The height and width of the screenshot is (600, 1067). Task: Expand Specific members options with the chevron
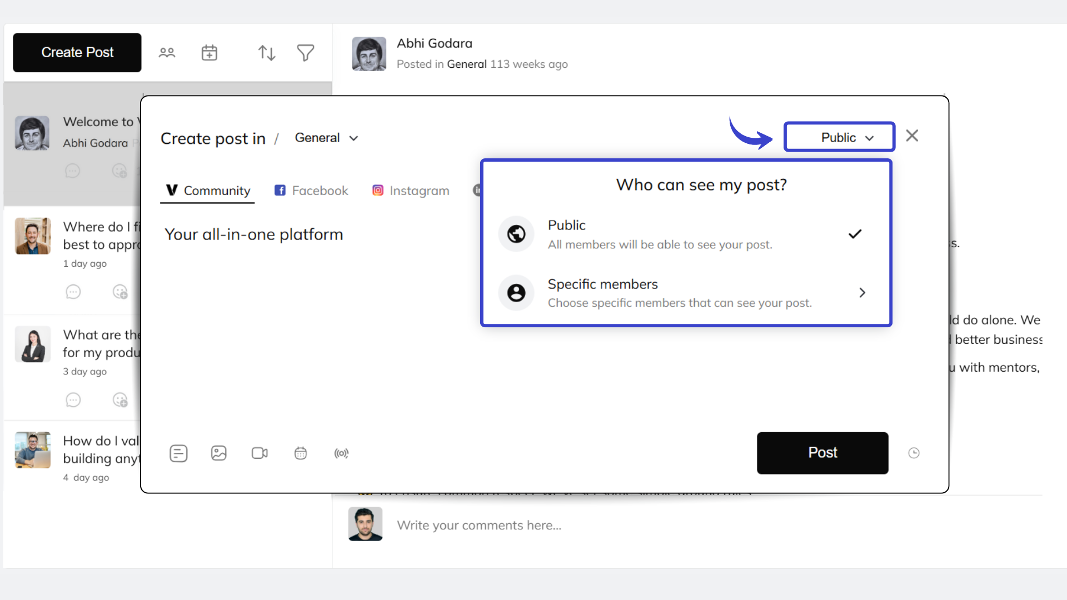point(862,293)
